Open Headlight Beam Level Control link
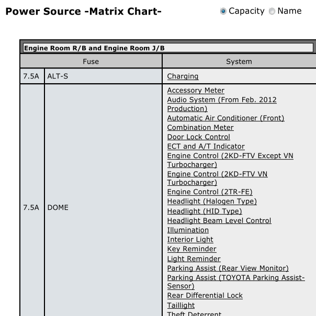Viewport: 316px width, 316px height. tap(219, 221)
